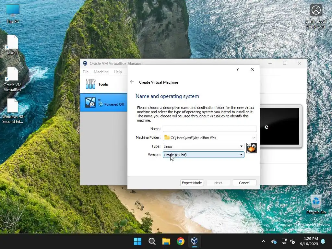
Task: Open File Explorer from the taskbar
Action: click(166, 241)
